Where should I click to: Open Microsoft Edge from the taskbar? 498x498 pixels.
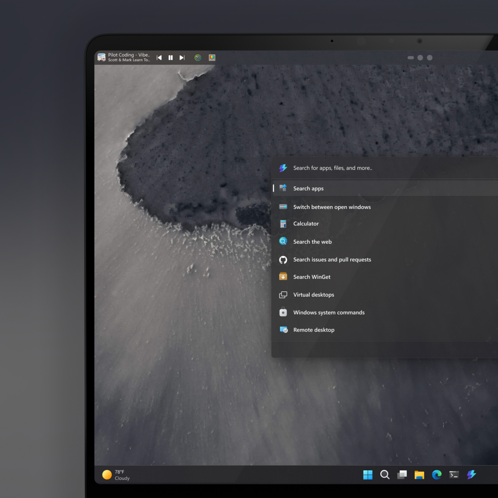pos(437,475)
